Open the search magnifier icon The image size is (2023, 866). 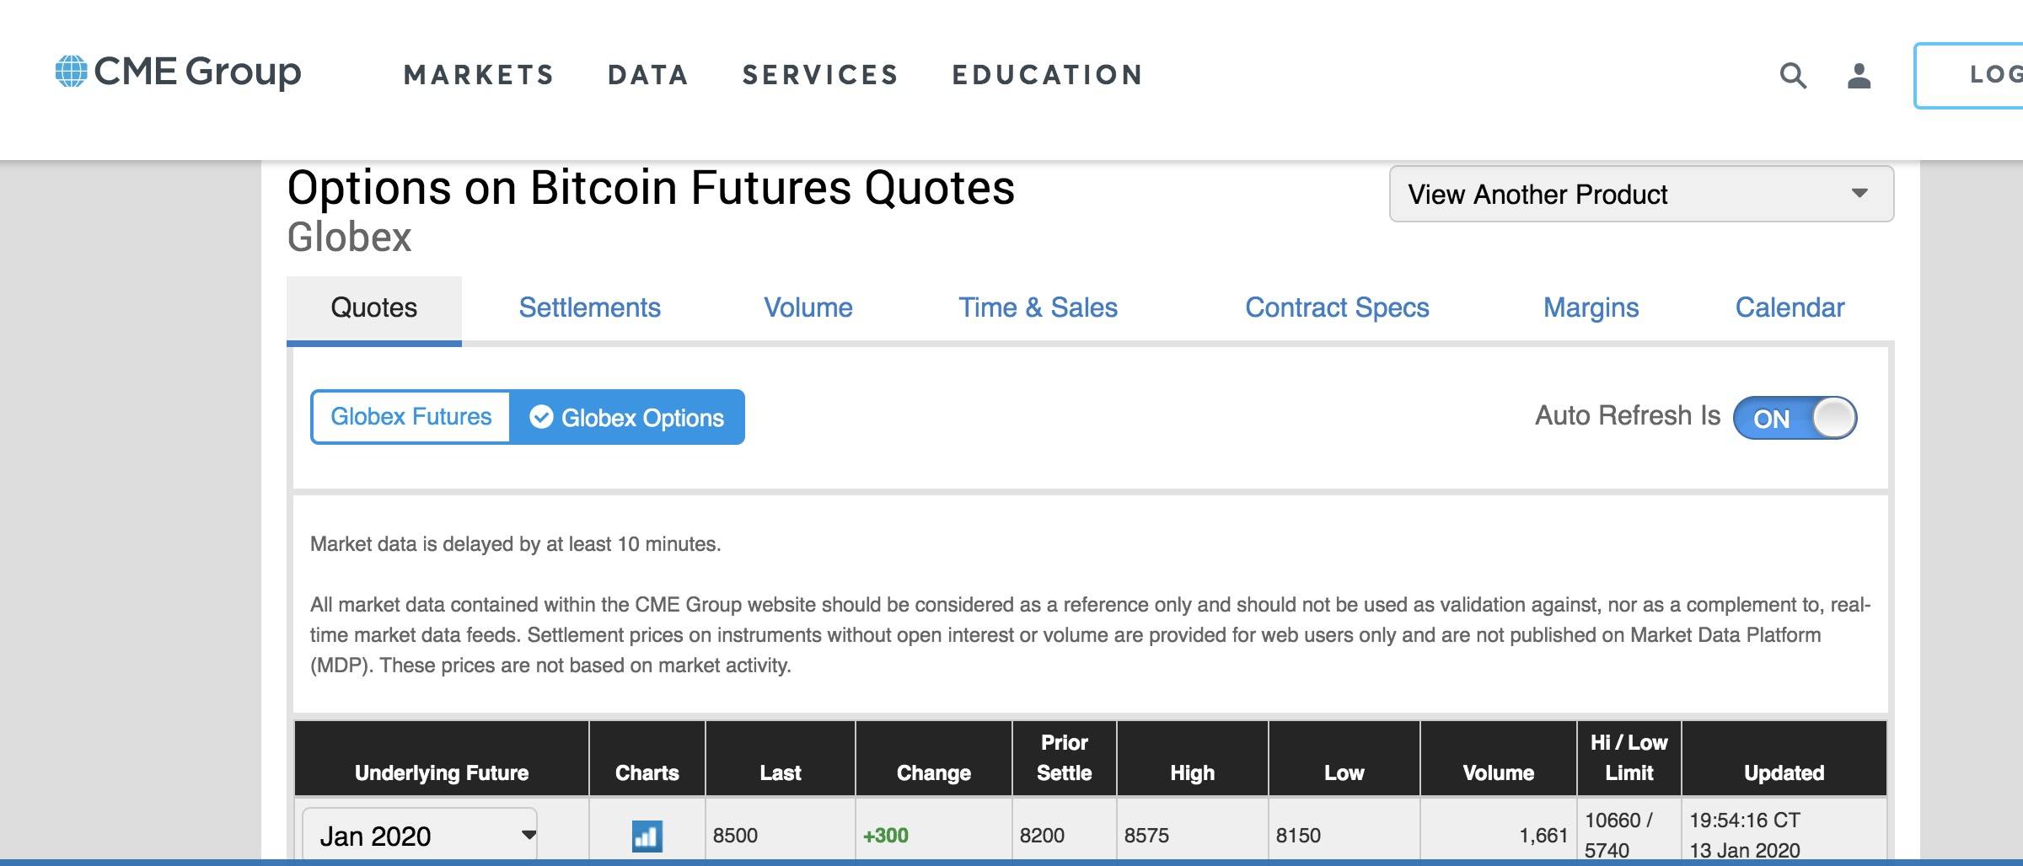pyautogui.click(x=1793, y=76)
